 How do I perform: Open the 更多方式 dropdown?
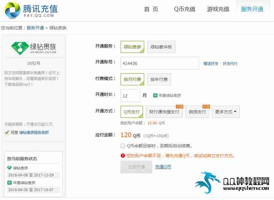(226, 112)
